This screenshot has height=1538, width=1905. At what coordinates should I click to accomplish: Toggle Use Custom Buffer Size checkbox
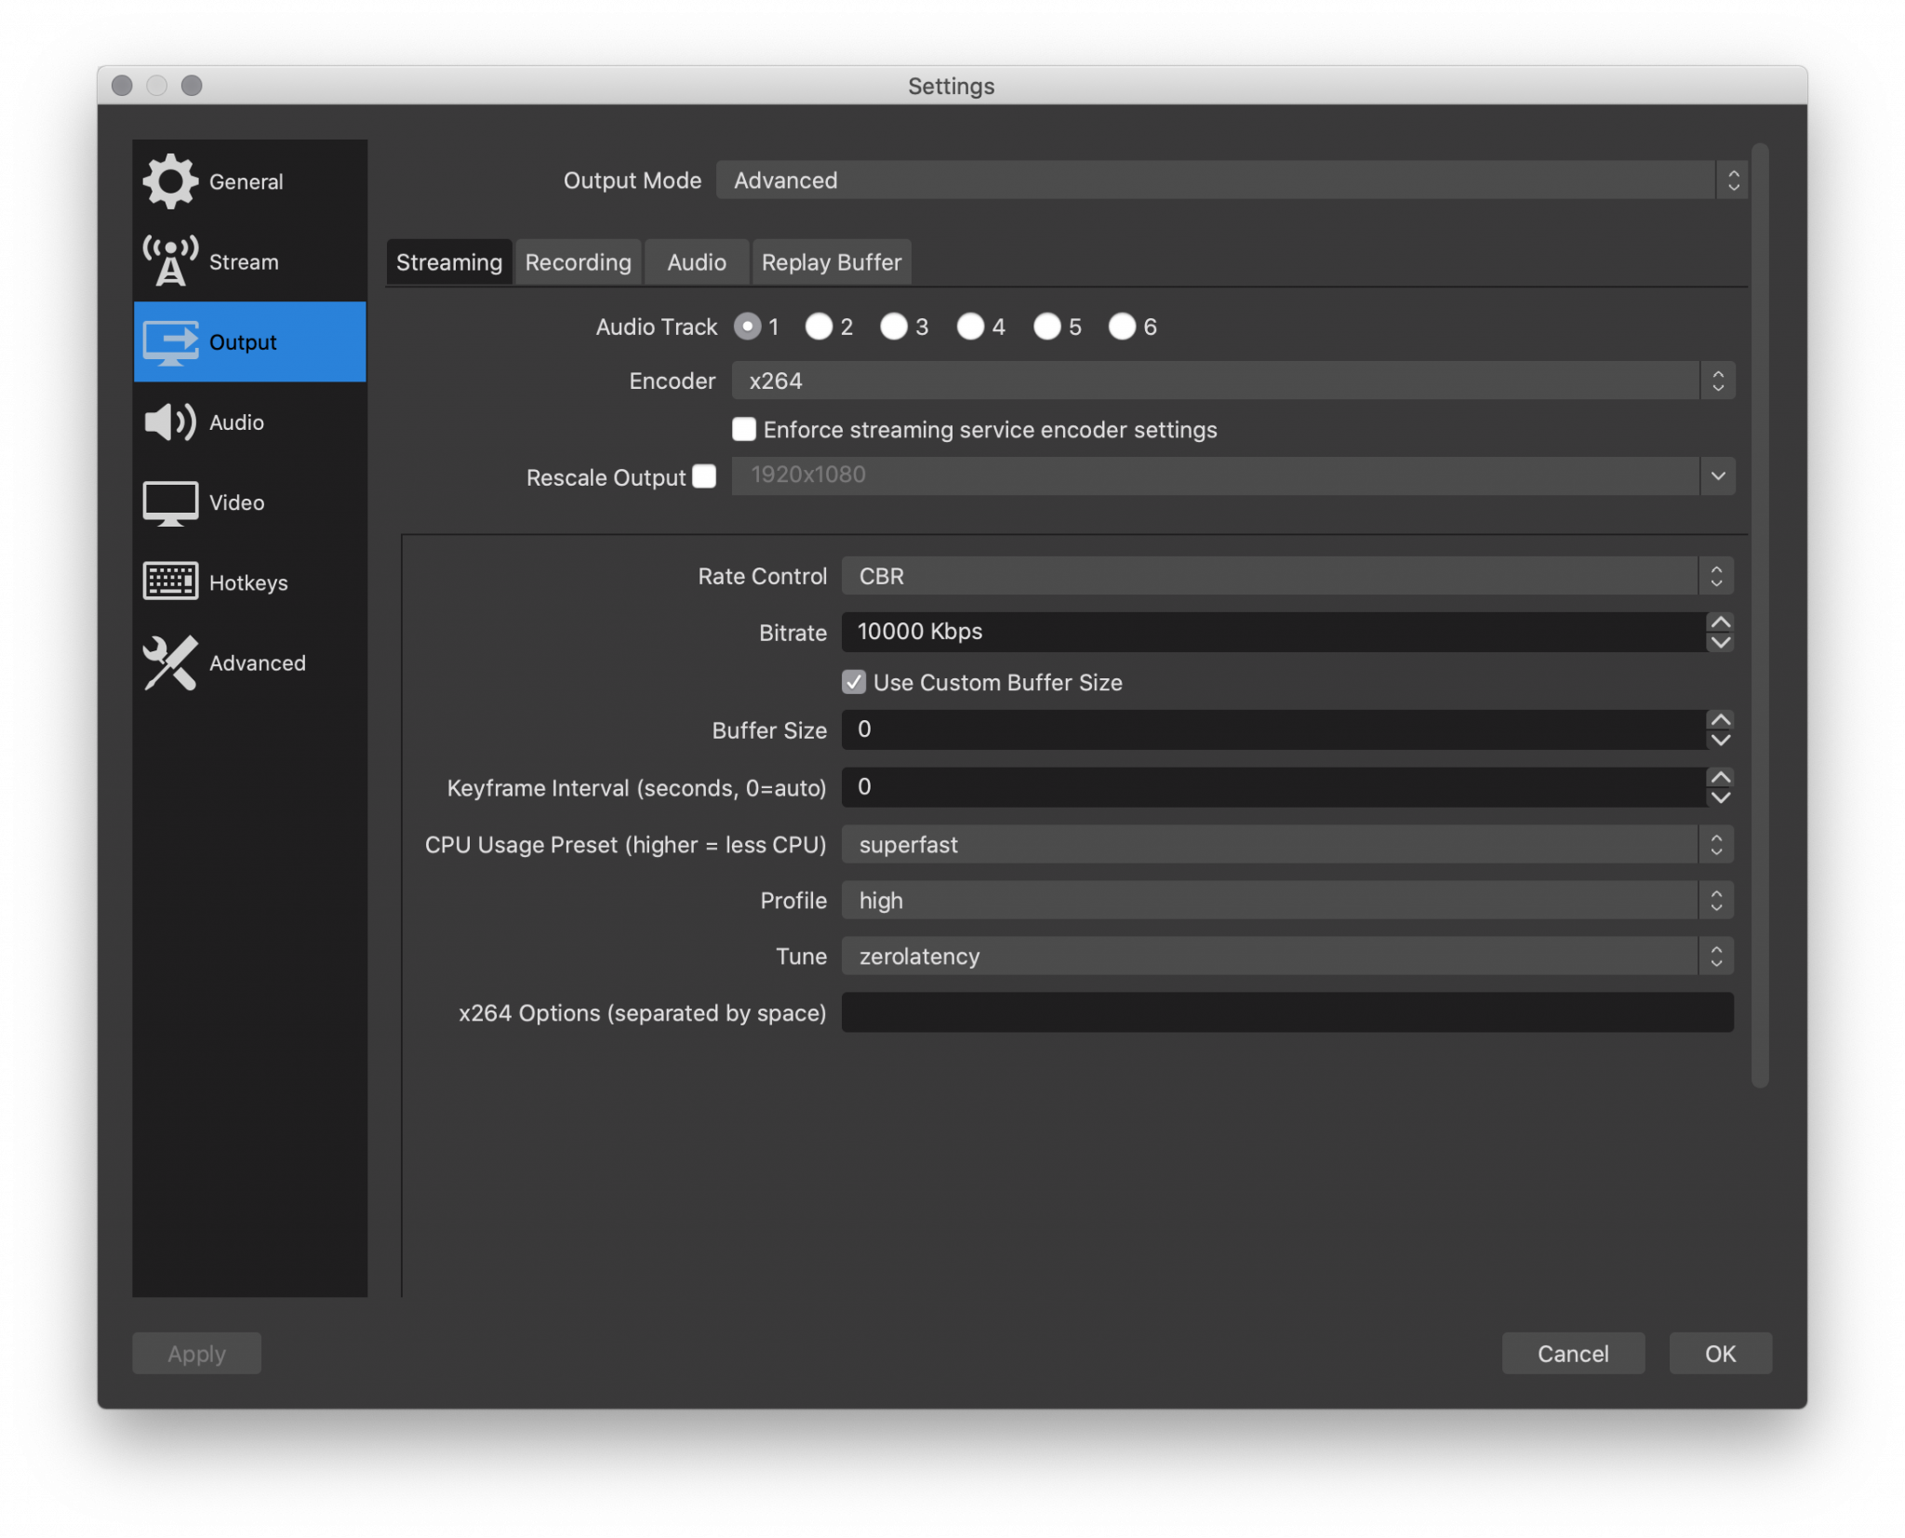[849, 683]
